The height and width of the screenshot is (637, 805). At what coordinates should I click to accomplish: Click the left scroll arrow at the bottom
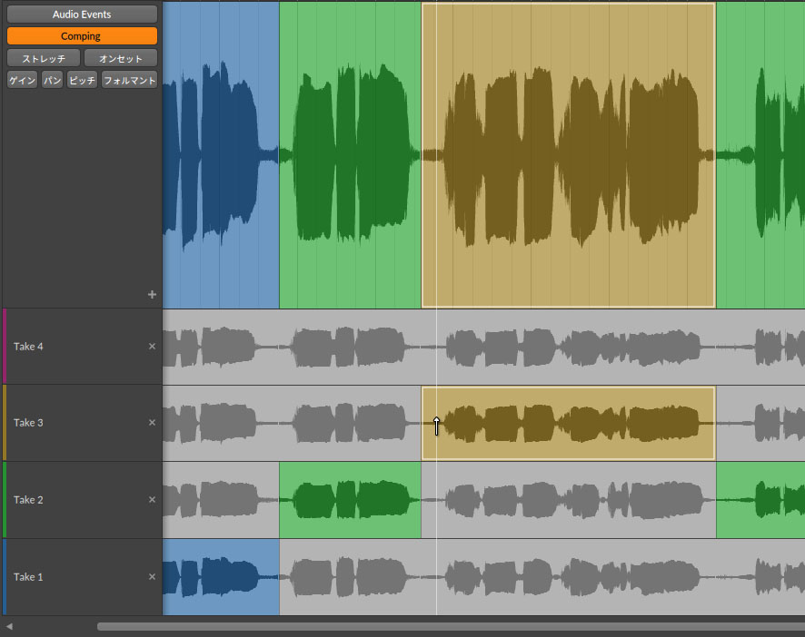[9, 626]
